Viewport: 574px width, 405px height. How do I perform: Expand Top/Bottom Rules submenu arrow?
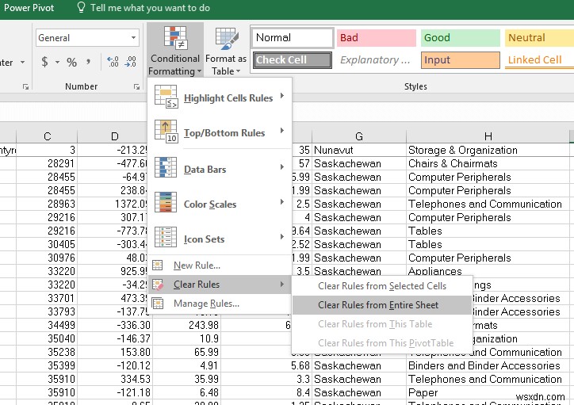(282, 131)
